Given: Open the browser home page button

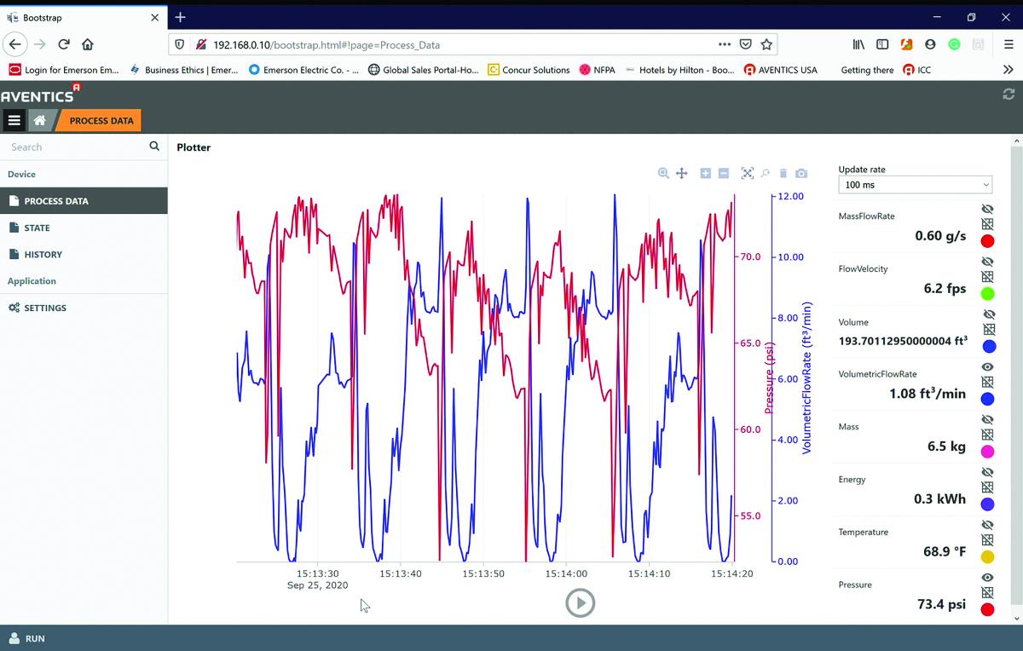Looking at the screenshot, I should click(88, 44).
